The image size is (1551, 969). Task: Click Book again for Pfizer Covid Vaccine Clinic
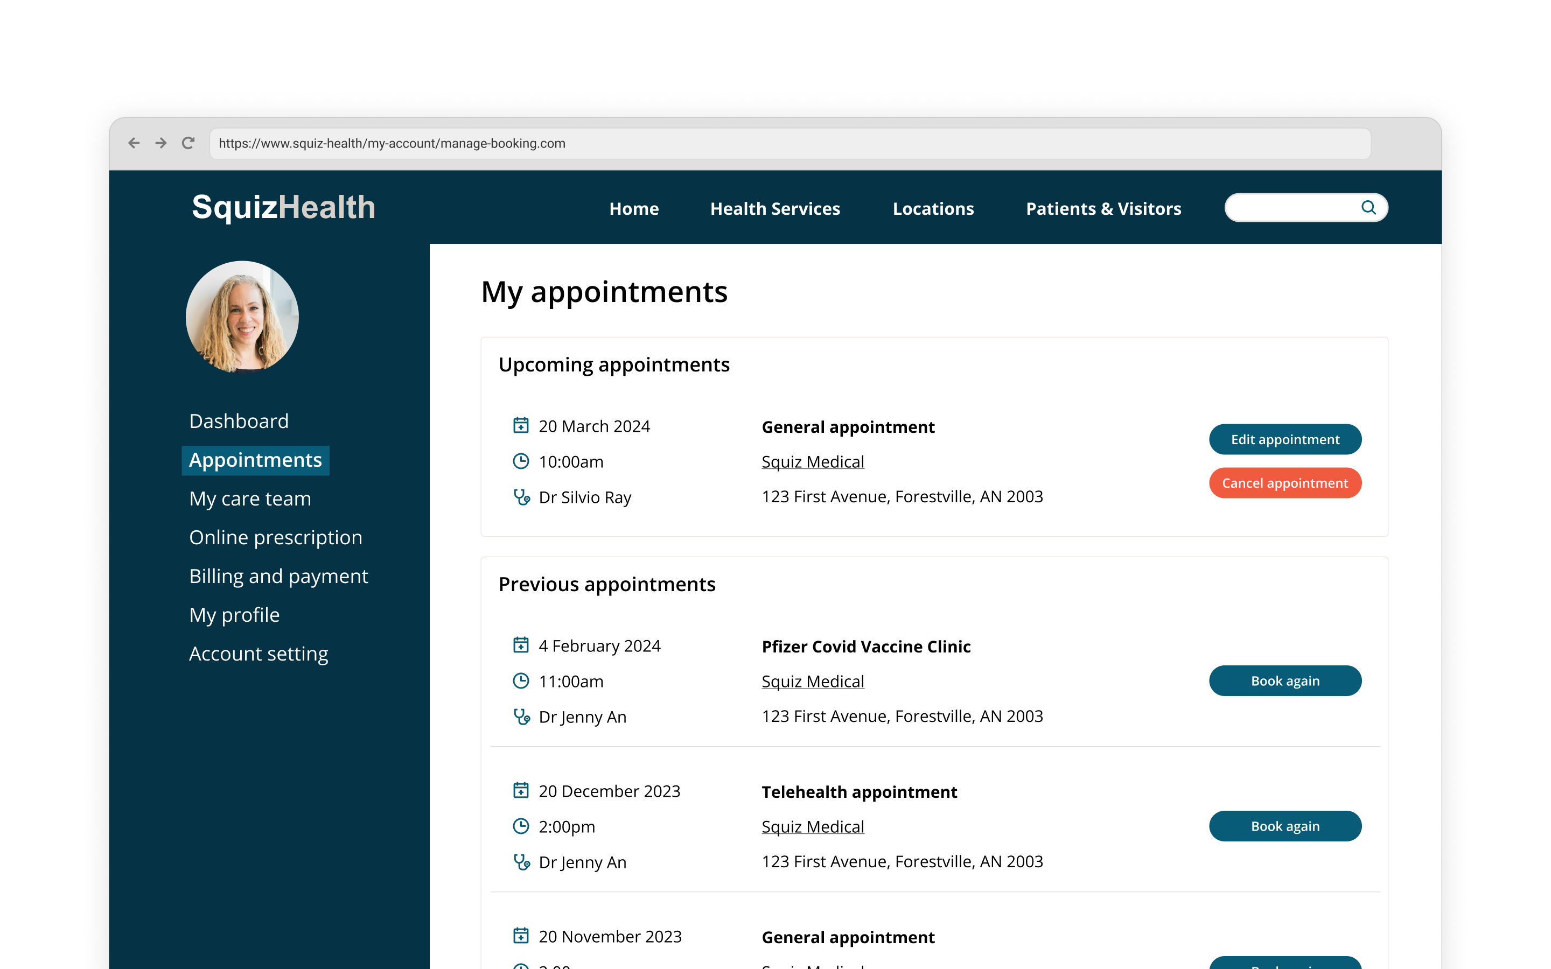click(x=1285, y=681)
